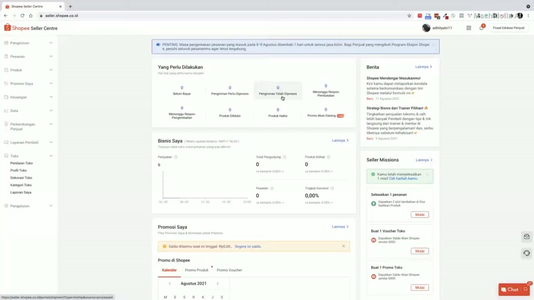Viewport: 534px width, 300px height.
Task: Dismiss the completed mission notice
Action: (x=427, y=175)
